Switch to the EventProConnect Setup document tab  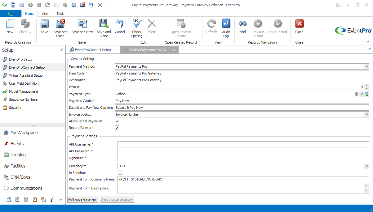point(93,50)
